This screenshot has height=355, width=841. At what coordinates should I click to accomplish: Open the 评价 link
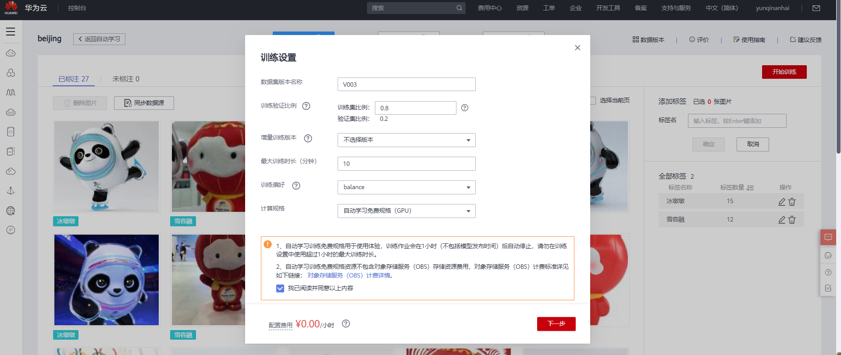[x=699, y=40]
